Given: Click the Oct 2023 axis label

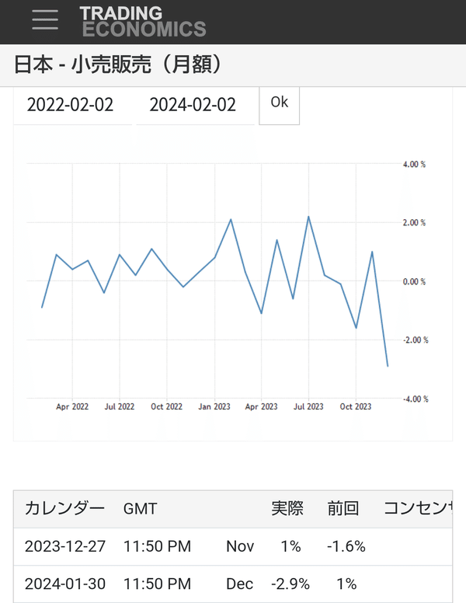Looking at the screenshot, I should click(356, 406).
